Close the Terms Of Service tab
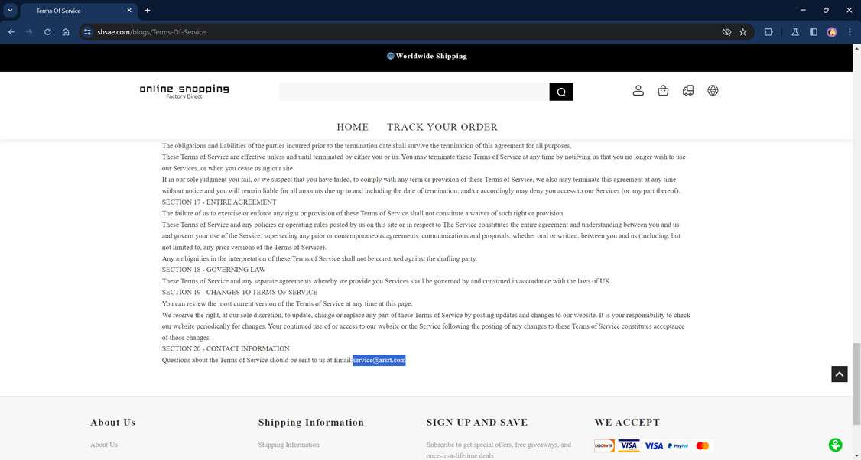The width and height of the screenshot is (861, 460). [129, 11]
